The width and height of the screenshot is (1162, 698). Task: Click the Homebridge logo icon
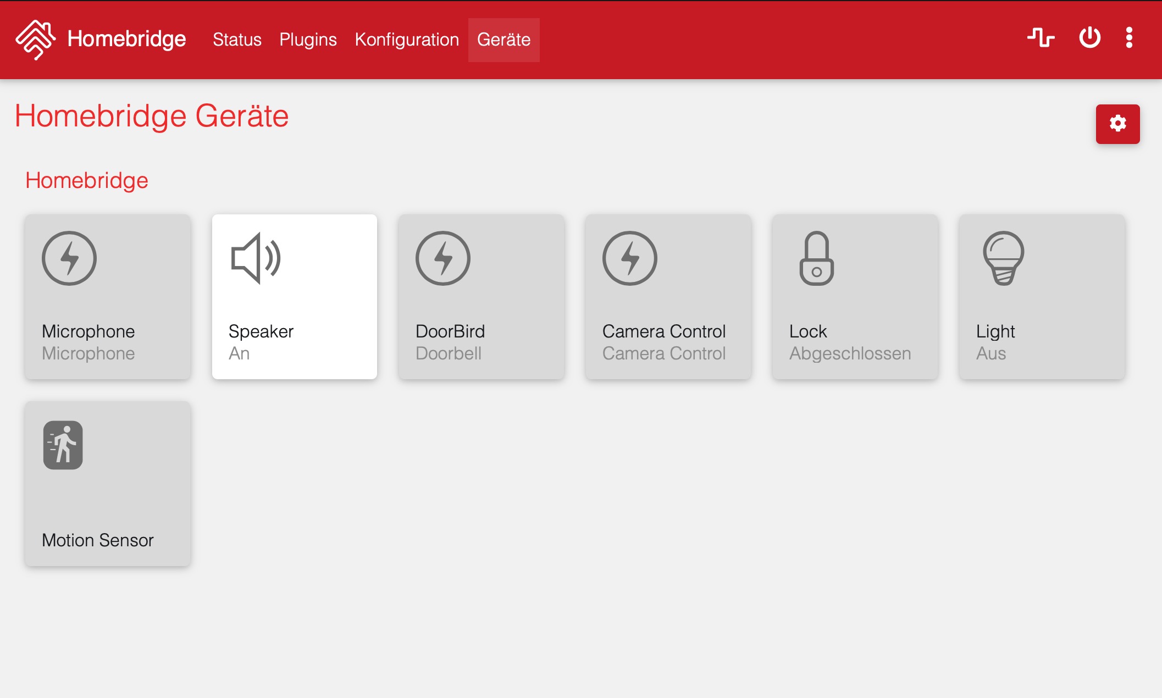coord(36,40)
